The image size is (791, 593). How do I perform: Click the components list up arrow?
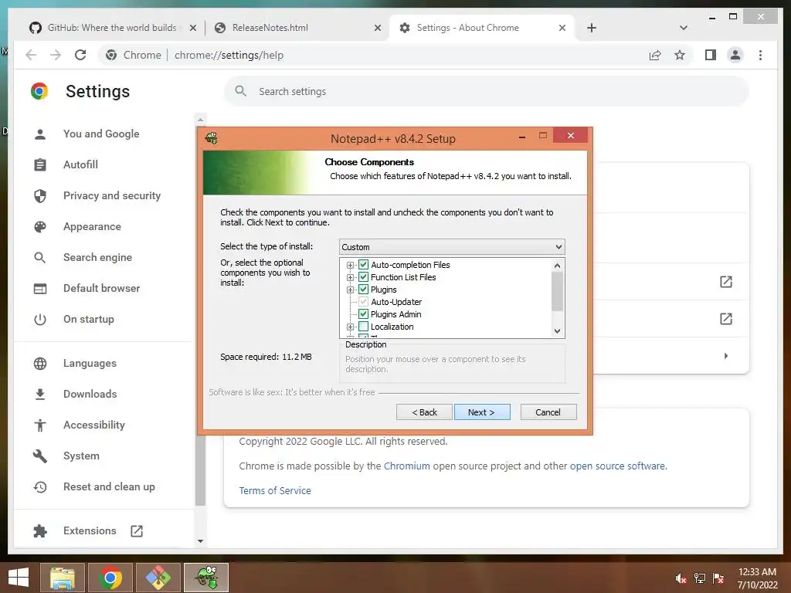[558, 266]
